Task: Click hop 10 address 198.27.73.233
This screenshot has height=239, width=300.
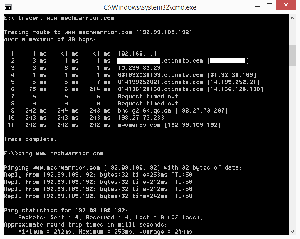Action: pyautogui.click(x=141, y=118)
